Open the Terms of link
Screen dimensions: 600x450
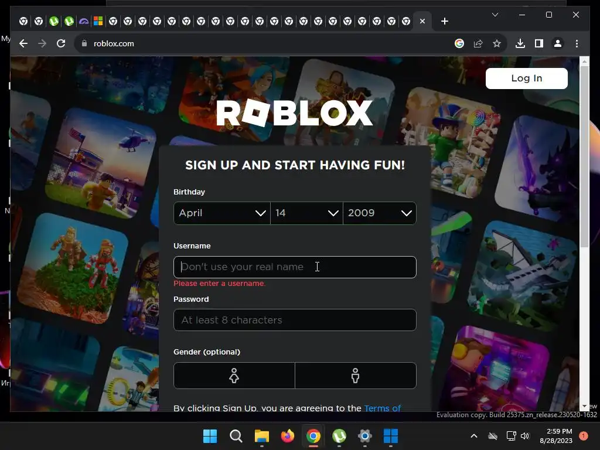click(x=382, y=408)
